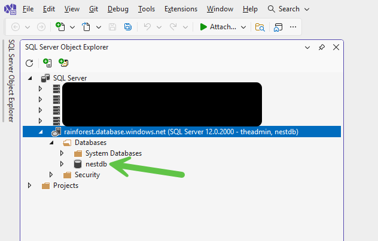The image size is (378, 241).
Task: Click the Undo icon
Action: pyautogui.click(x=147, y=26)
